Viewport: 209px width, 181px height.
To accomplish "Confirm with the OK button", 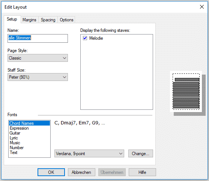I will (51, 172).
